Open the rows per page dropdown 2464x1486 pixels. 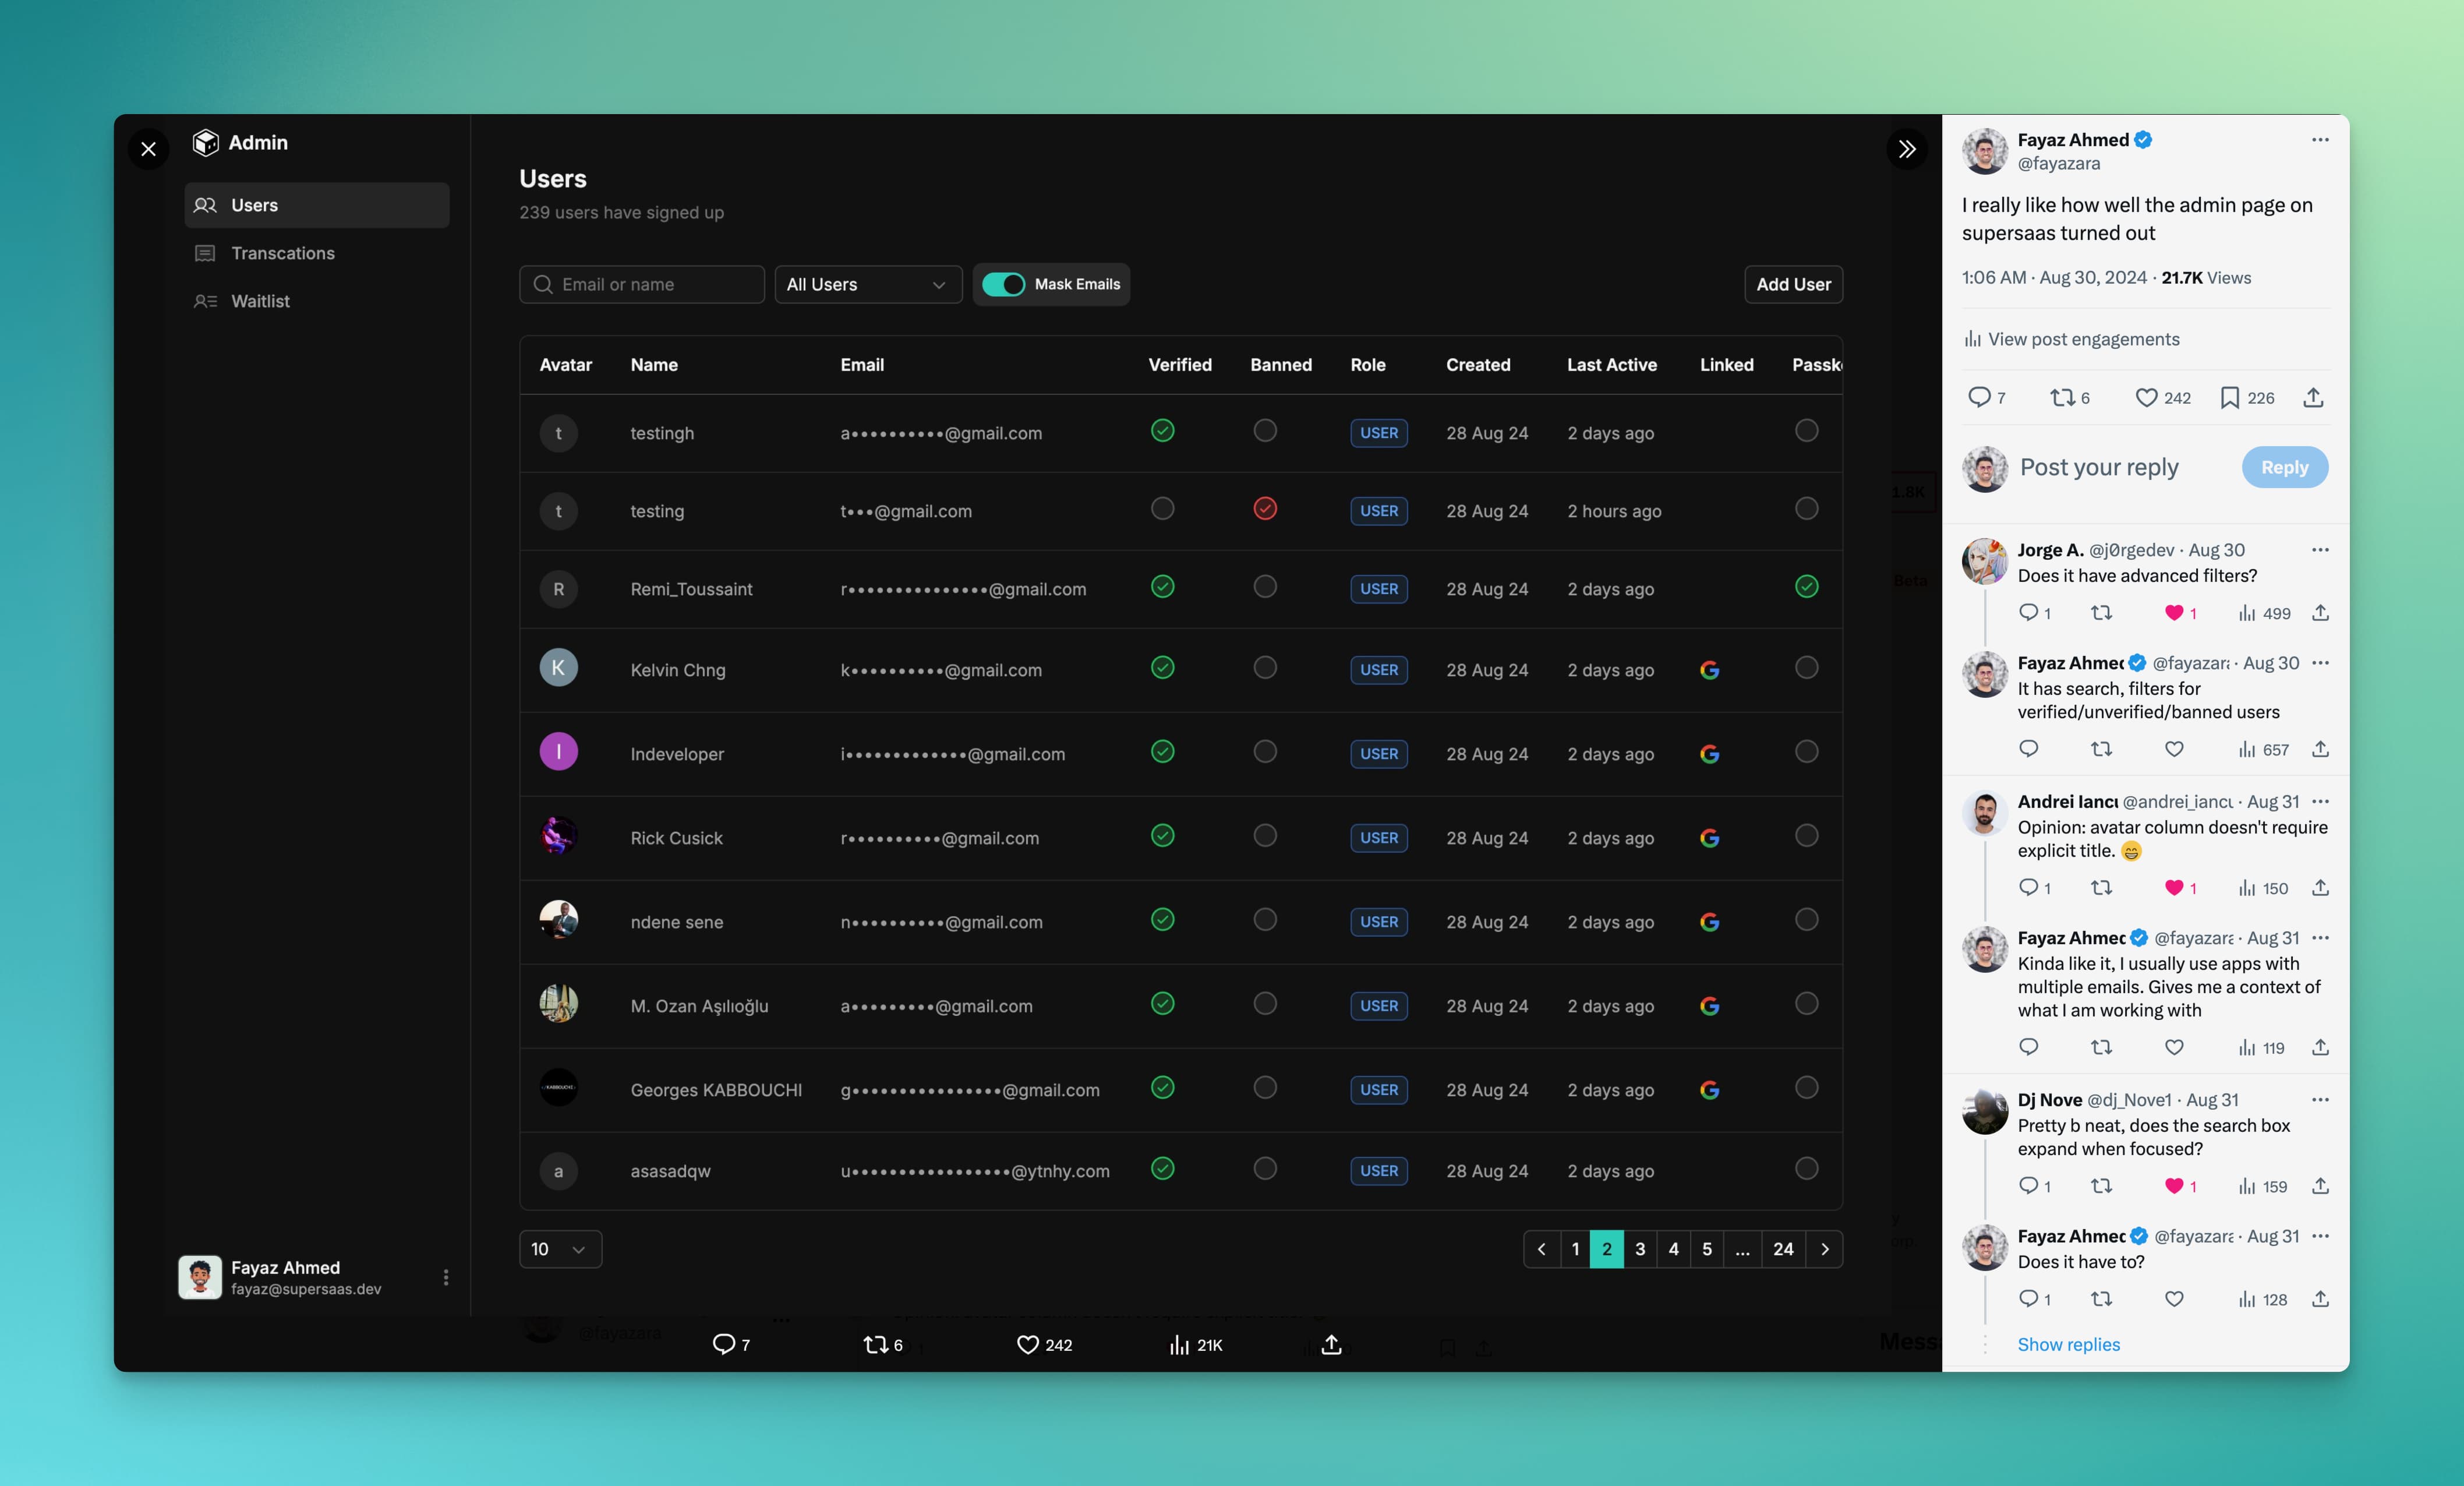pyautogui.click(x=560, y=1249)
